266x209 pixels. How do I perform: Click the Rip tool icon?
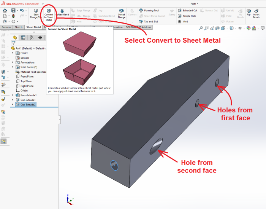pos(249,14)
